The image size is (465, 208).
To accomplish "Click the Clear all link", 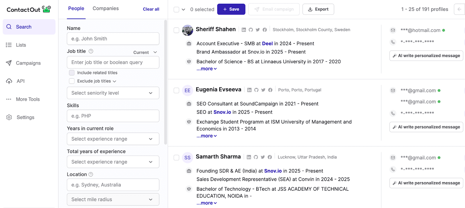I will 151,9.
